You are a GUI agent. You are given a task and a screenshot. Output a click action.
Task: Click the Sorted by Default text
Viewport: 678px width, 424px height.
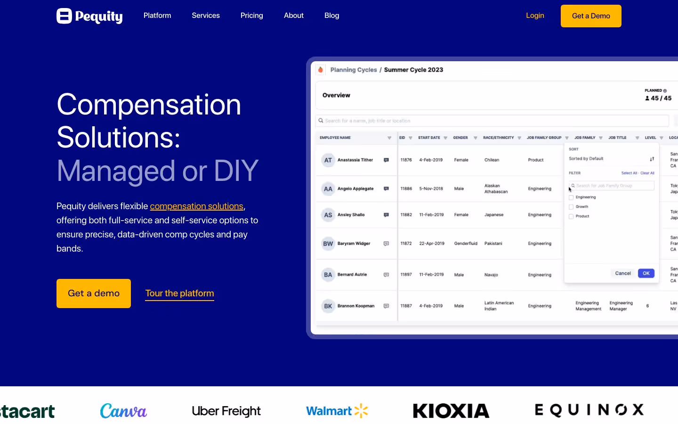[x=586, y=159]
